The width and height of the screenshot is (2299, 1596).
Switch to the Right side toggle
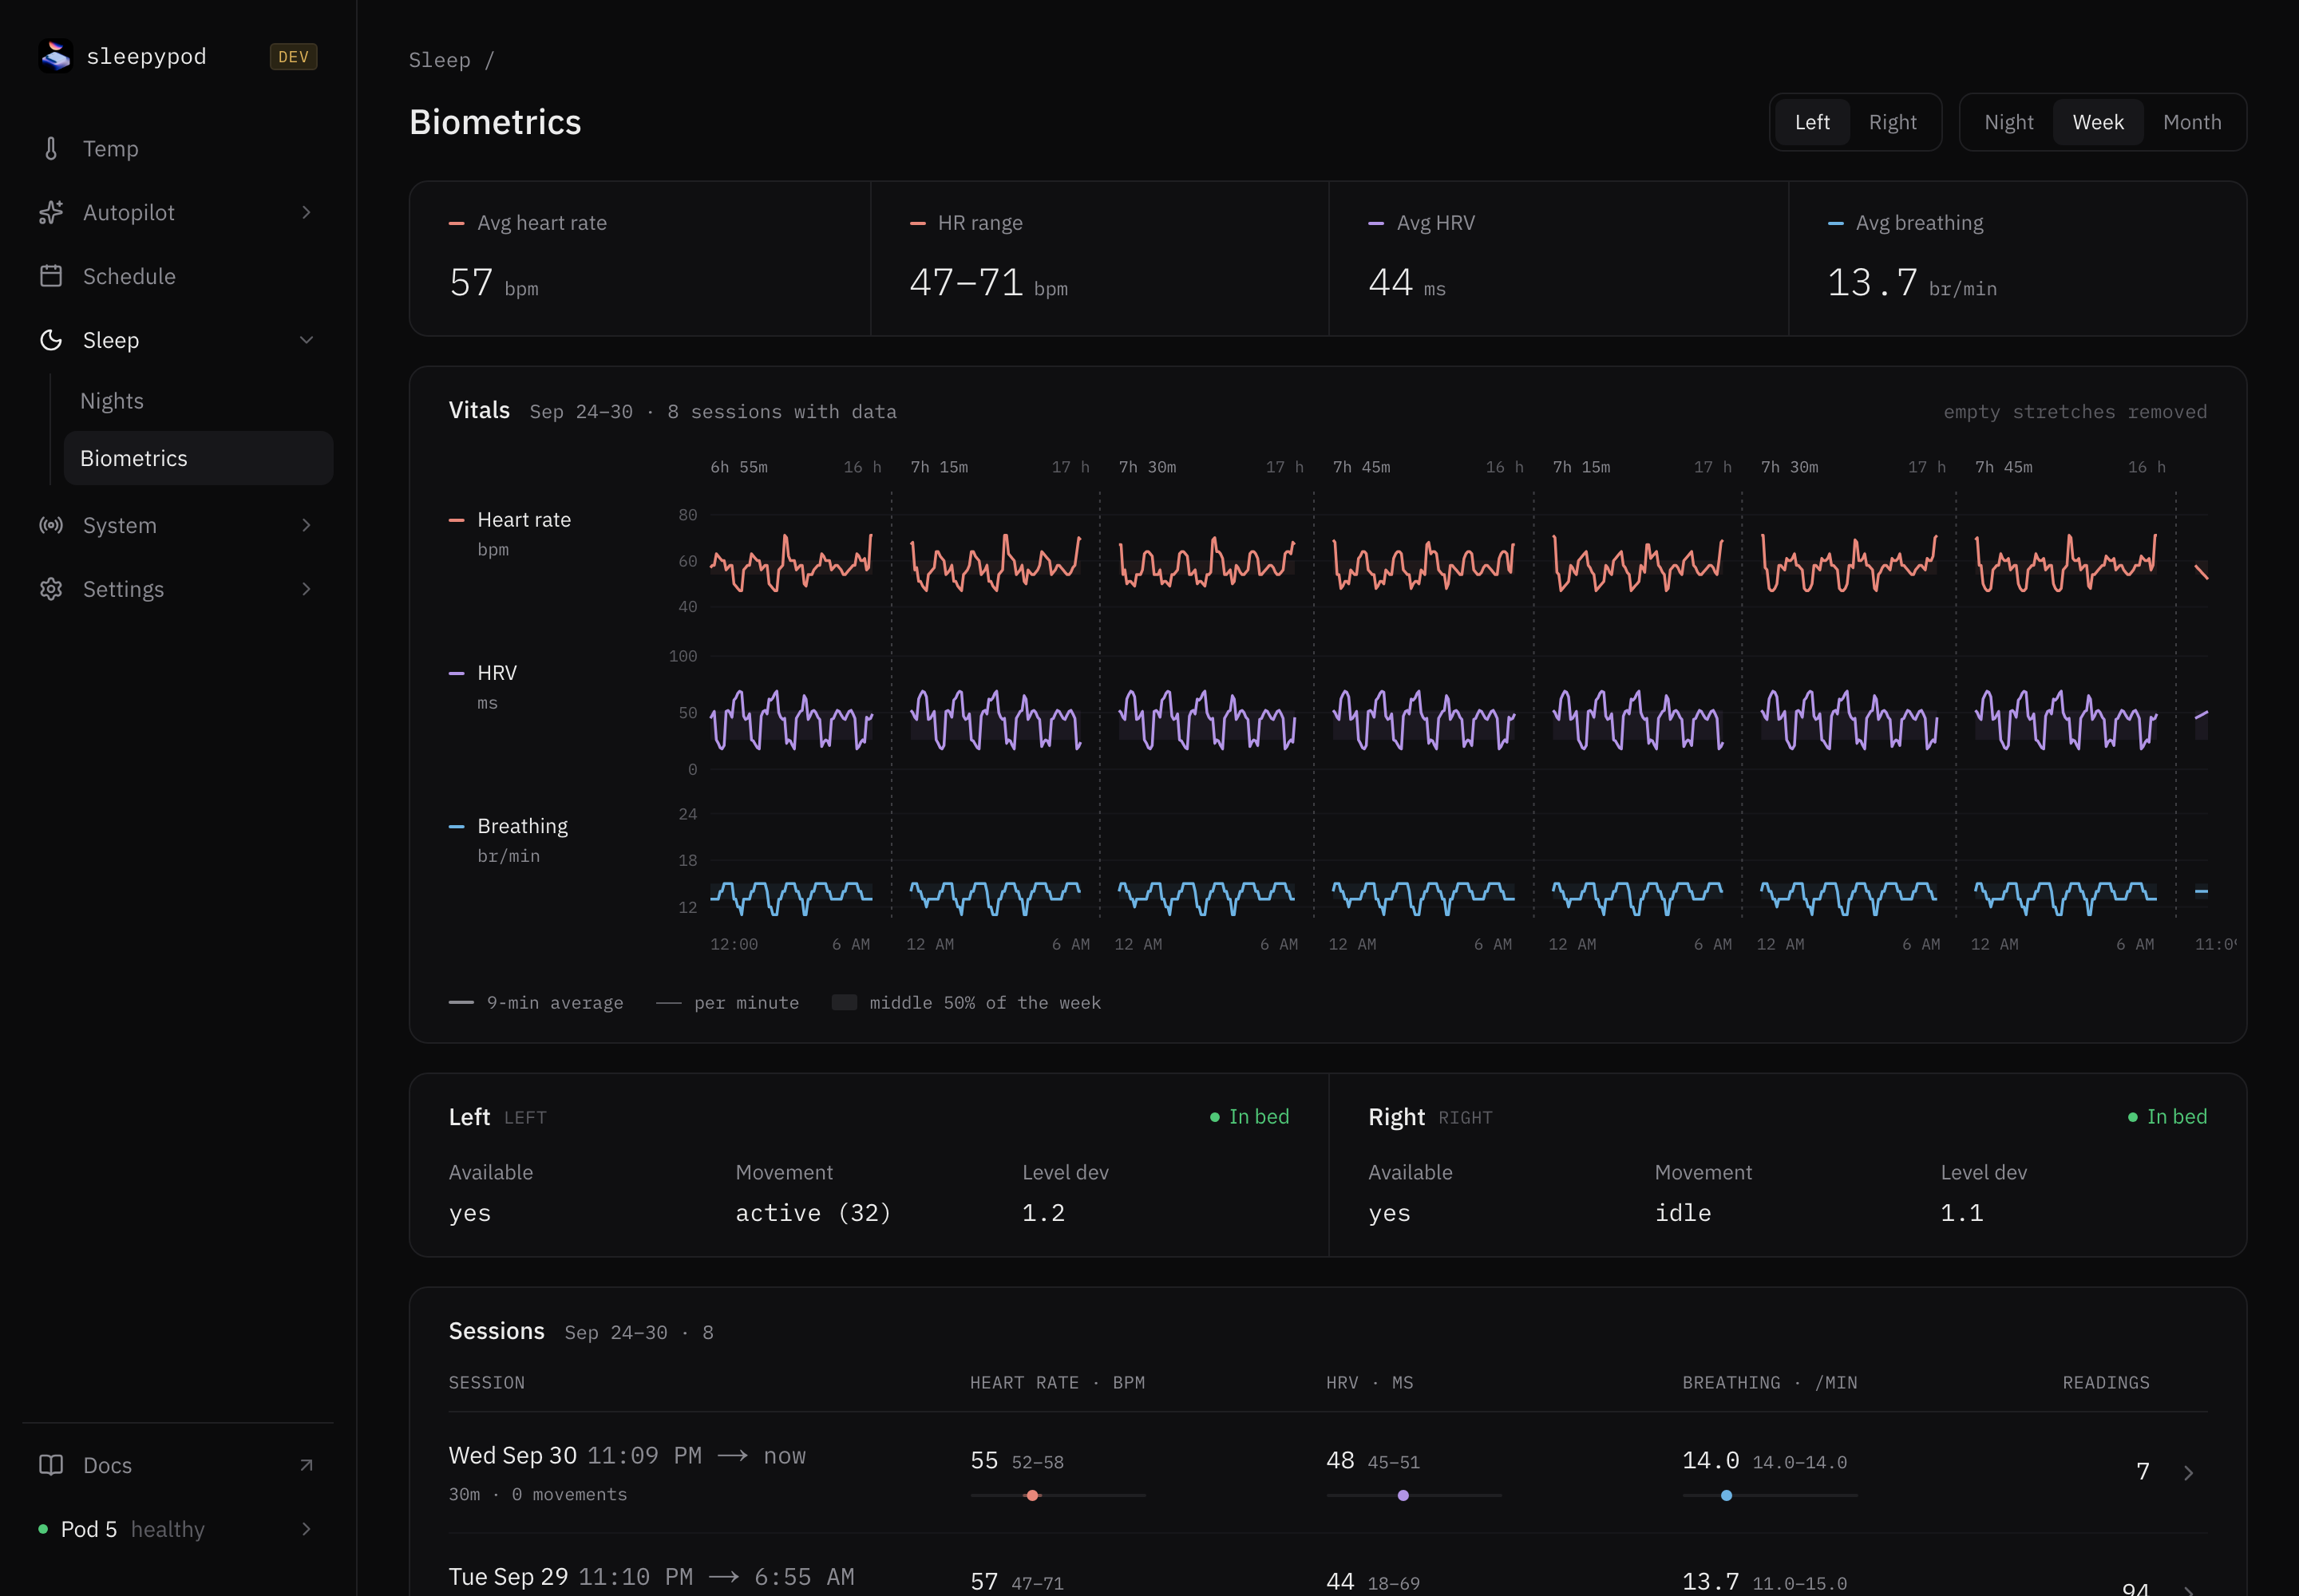[1892, 122]
